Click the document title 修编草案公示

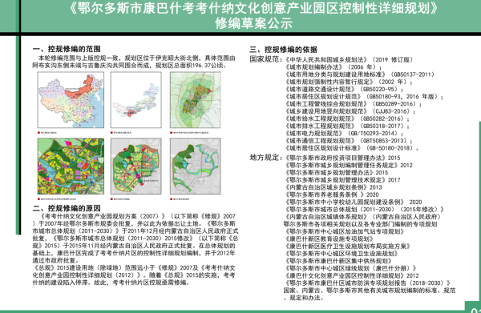click(x=253, y=23)
